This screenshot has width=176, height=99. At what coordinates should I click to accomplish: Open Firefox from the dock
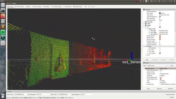(x=3, y=16)
